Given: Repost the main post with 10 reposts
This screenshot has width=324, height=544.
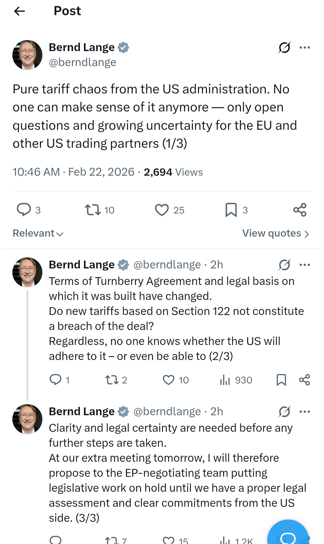Looking at the screenshot, I should coord(93,210).
